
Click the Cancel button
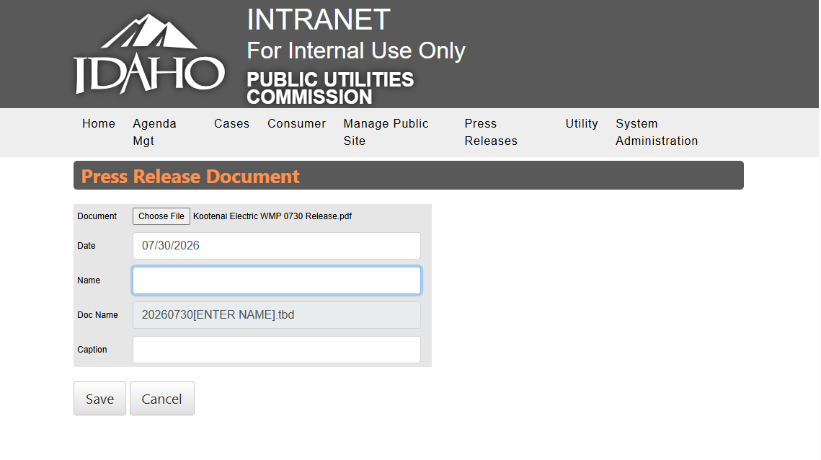[161, 399]
